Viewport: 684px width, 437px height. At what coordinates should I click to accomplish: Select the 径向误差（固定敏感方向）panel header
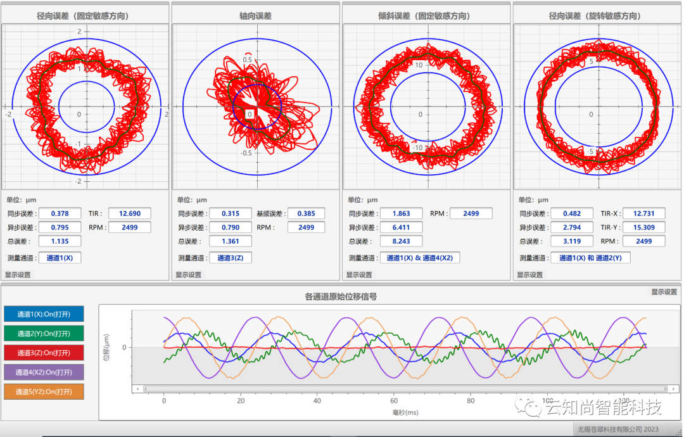(x=85, y=16)
